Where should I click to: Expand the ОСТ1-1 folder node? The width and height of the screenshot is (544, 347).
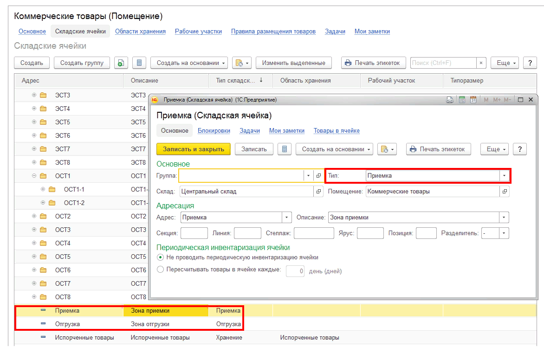click(43, 189)
